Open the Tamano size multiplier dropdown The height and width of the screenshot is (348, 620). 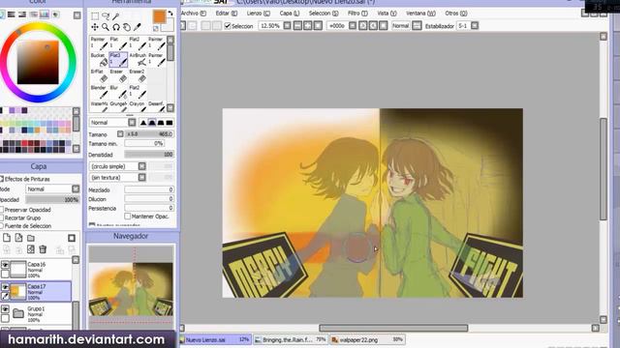tap(120, 134)
